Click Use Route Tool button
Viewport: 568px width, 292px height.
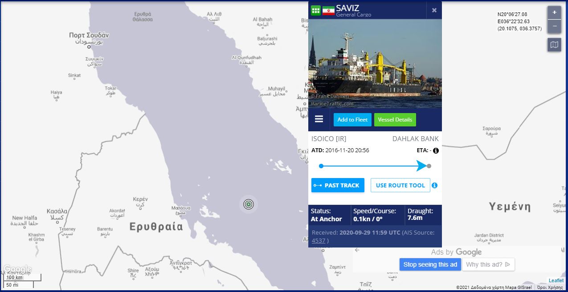click(x=400, y=185)
